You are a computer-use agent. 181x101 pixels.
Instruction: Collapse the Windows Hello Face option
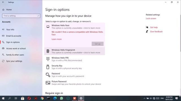75,27
